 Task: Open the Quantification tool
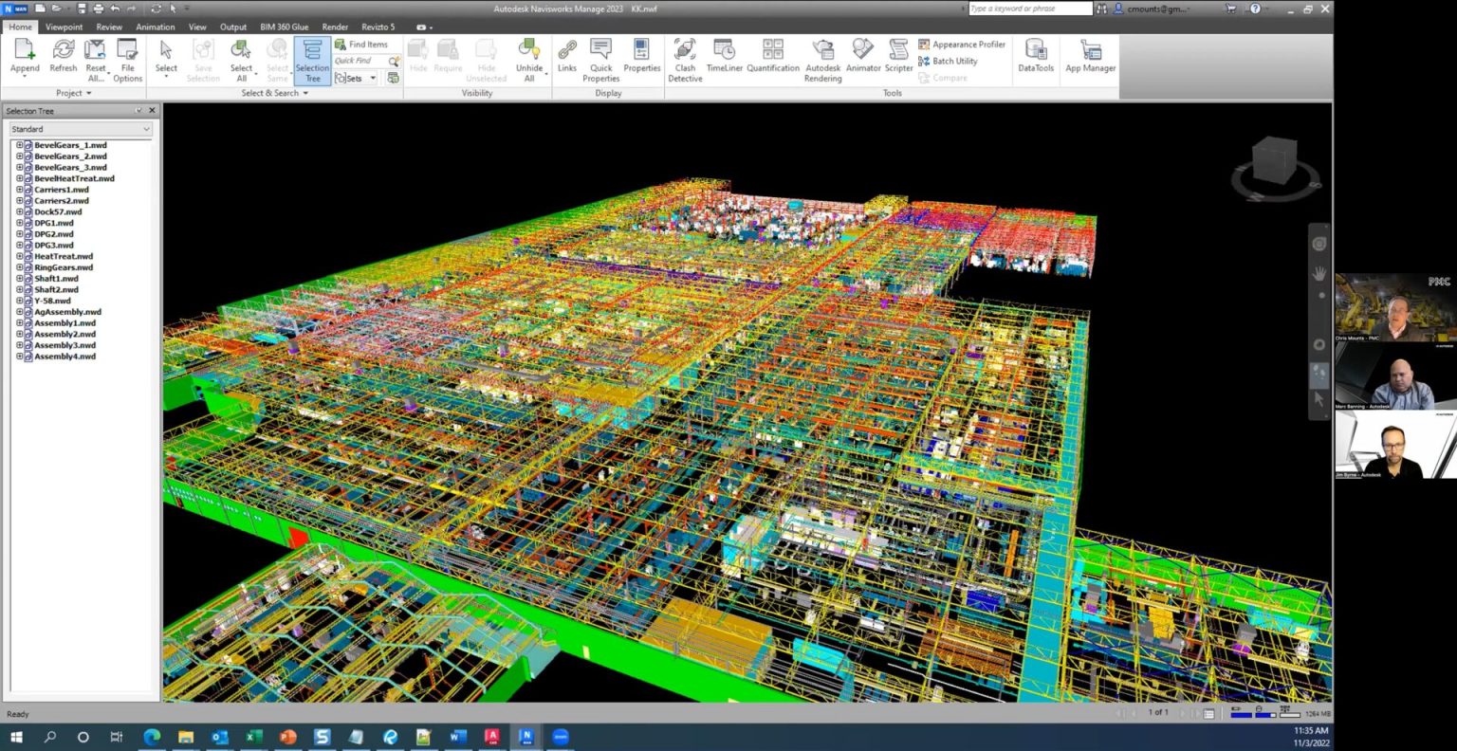click(773, 57)
